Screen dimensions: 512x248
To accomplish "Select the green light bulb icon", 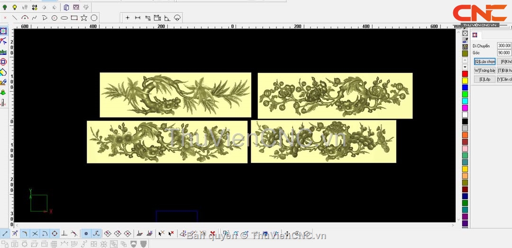I will click(x=5, y=7).
